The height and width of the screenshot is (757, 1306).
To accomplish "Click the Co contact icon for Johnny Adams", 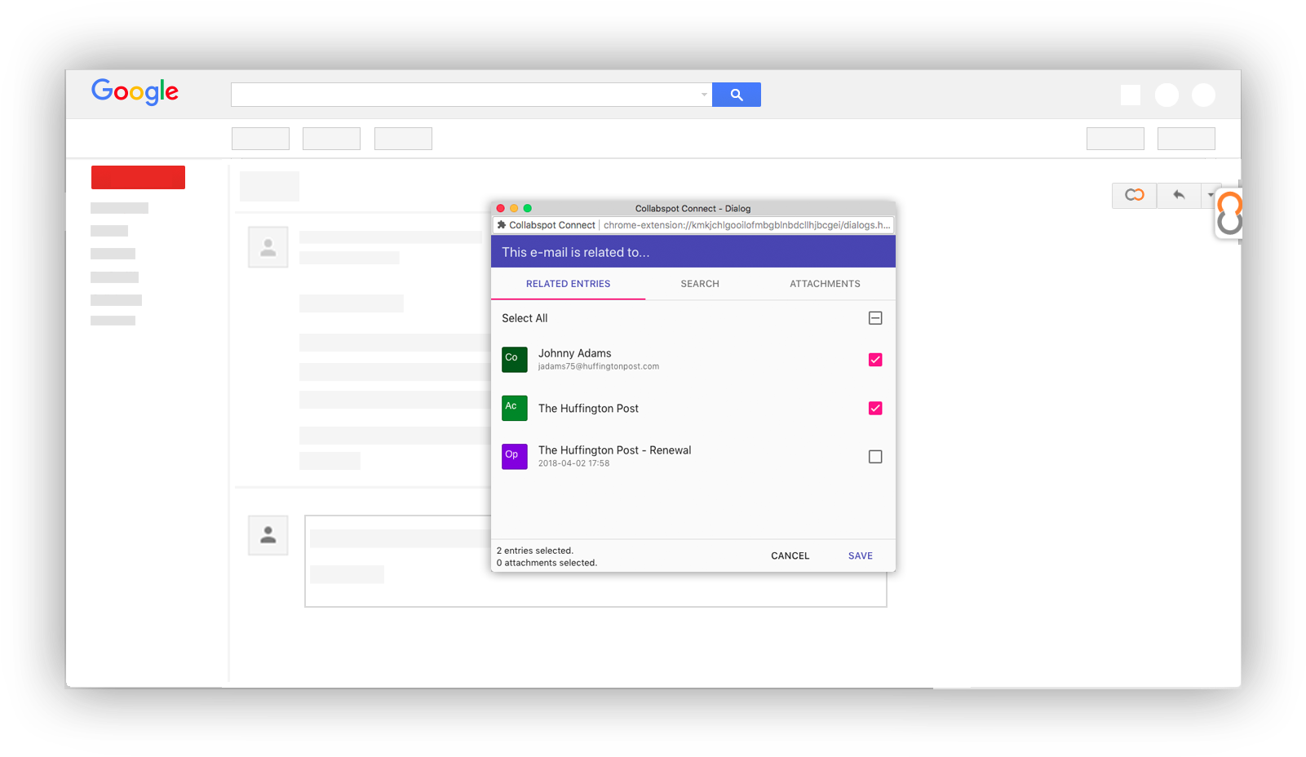I will [515, 360].
